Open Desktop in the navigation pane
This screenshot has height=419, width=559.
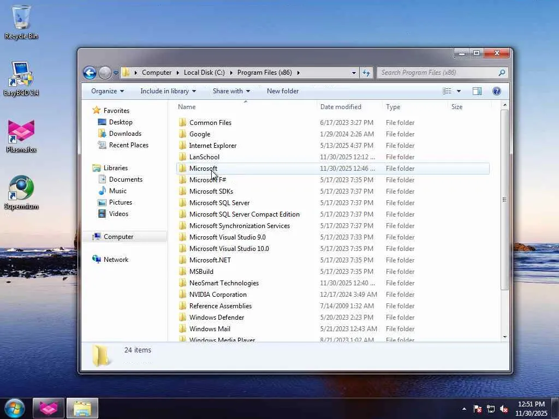[x=121, y=122]
